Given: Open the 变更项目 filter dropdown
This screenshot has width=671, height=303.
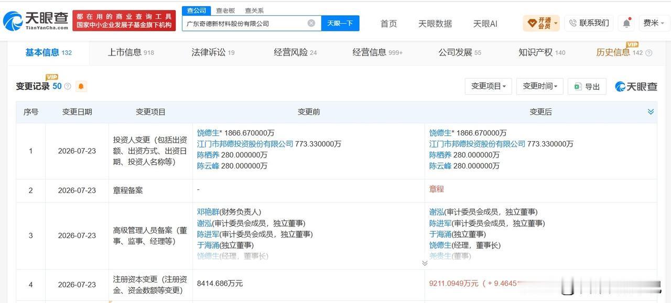Looking at the screenshot, I should point(489,86).
